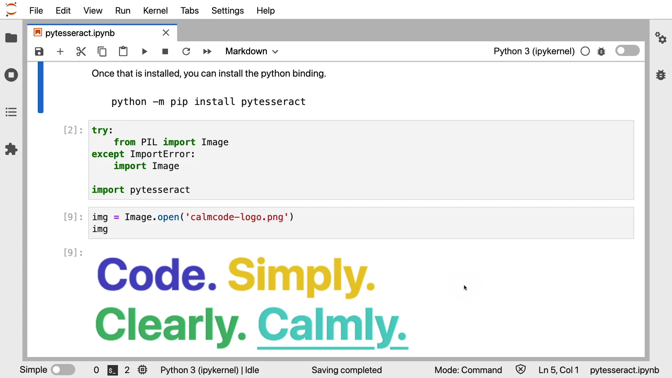Toggle Simple interface mode switch
This screenshot has width=672, height=378.
click(63, 370)
